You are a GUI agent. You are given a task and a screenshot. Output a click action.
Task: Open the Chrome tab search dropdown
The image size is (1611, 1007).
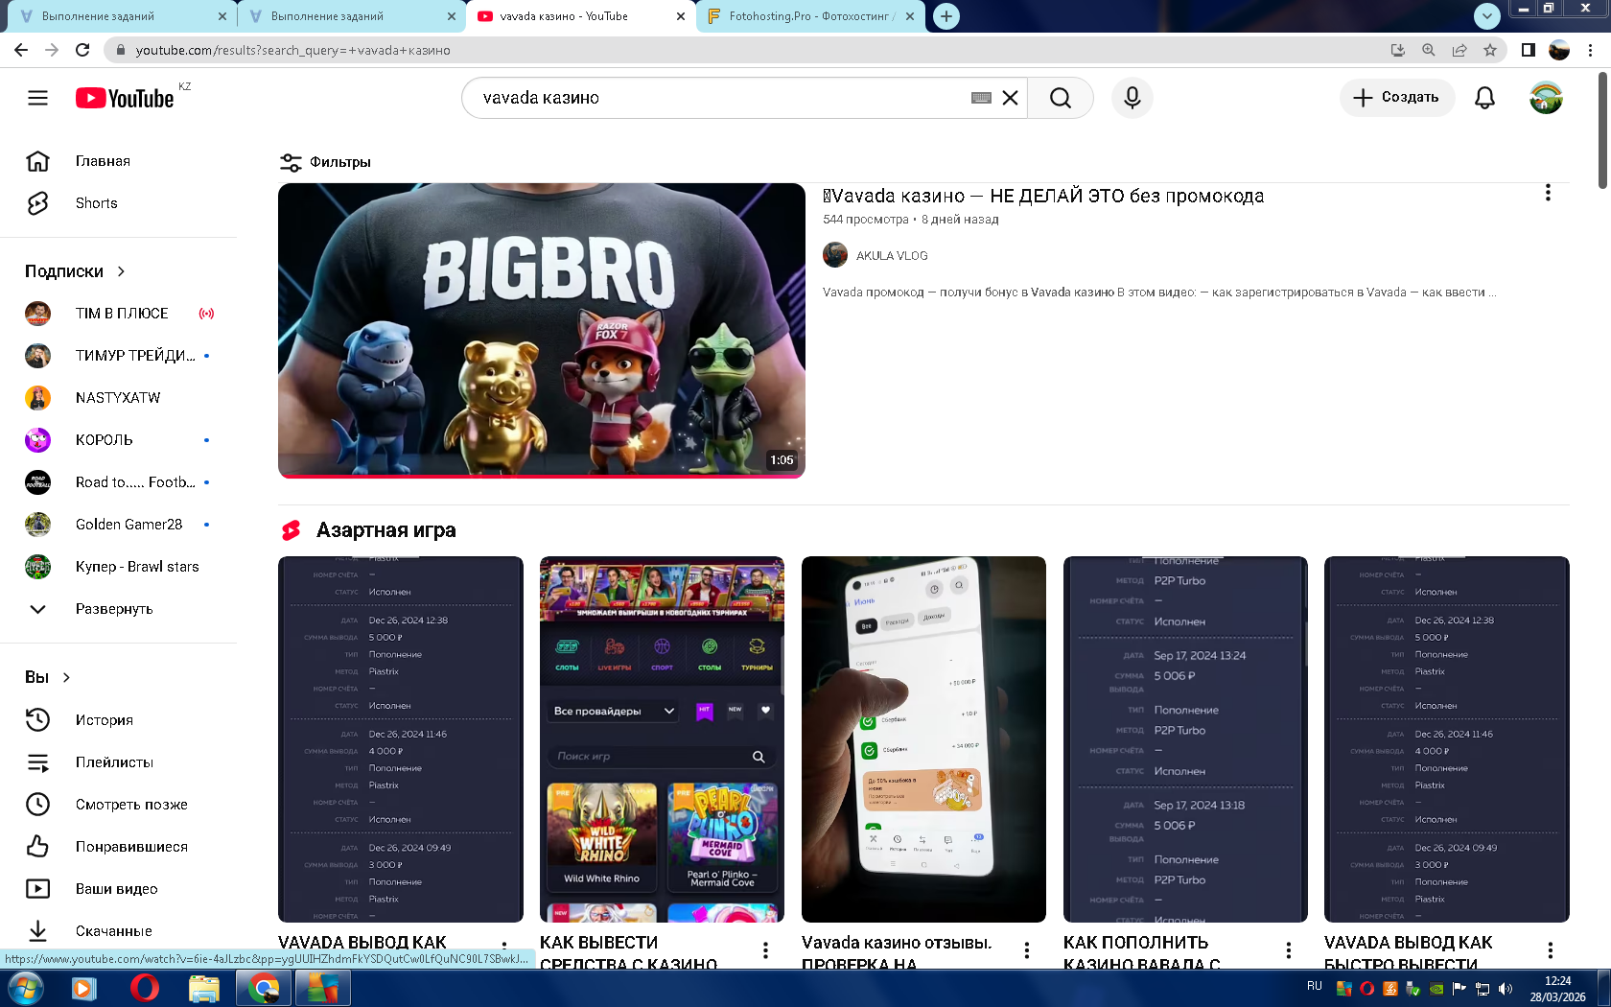pyautogui.click(x=1486, y=16)
